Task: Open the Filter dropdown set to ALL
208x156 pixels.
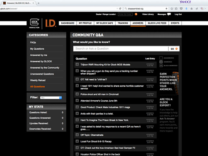Action: (x=51, y=98)
